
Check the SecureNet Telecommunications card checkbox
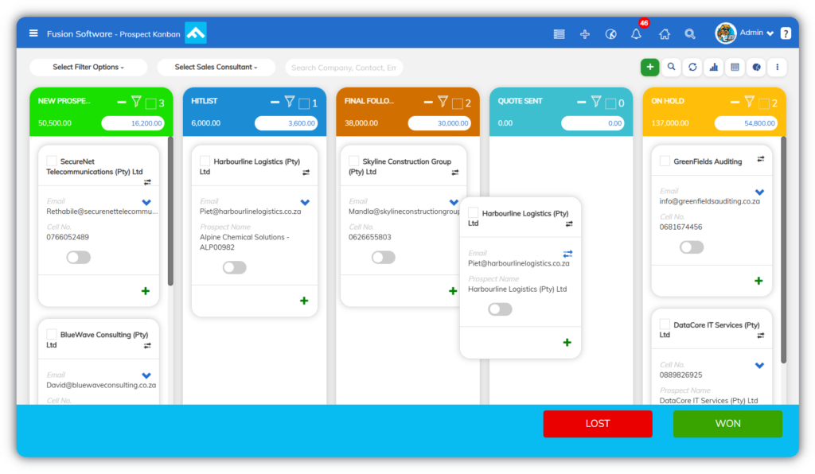click(52, 161)
